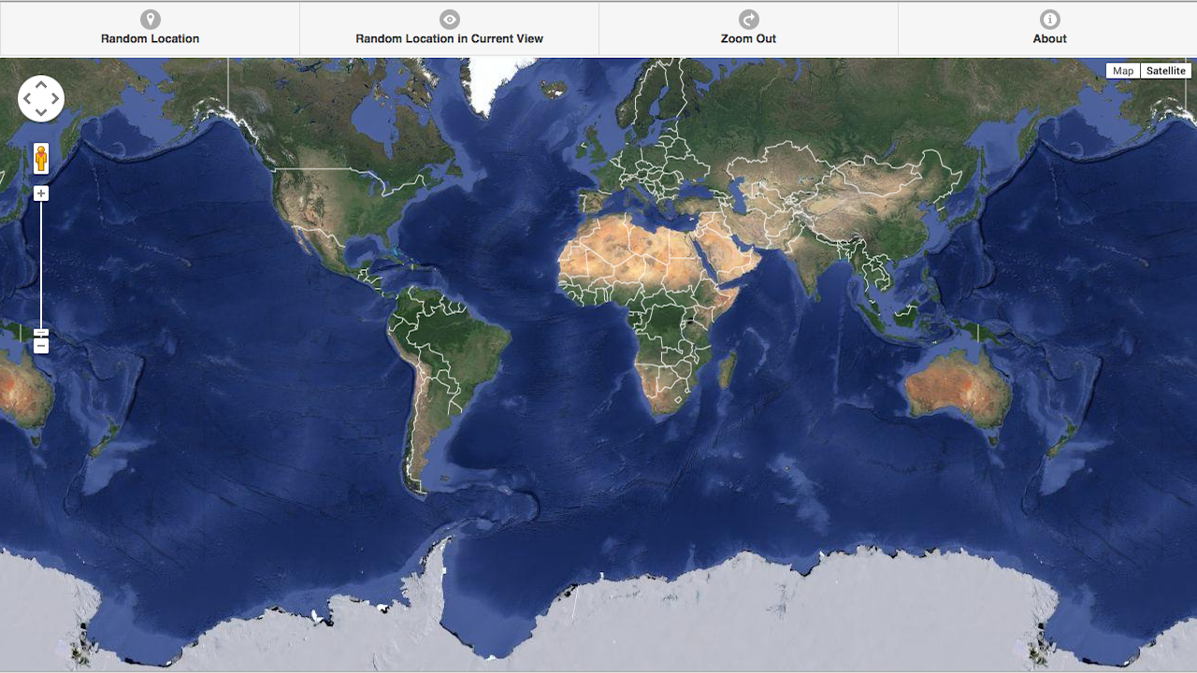1197x673 pixels.
Task: Click the Zoom Out toolbar label
Action: 748,38
